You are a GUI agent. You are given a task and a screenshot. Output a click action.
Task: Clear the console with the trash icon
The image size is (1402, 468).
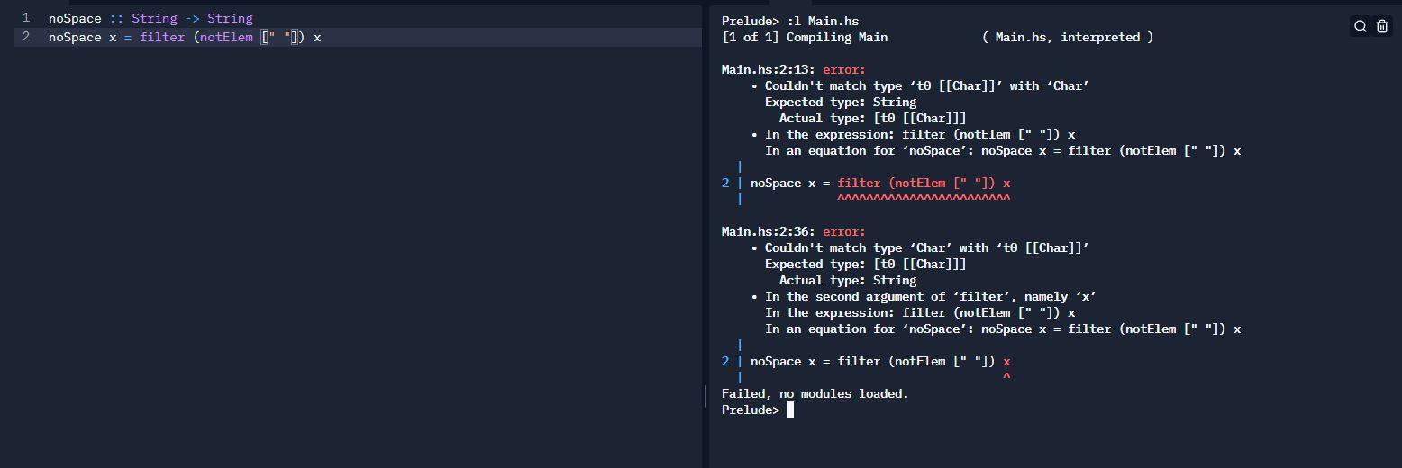click(1382, 26)
